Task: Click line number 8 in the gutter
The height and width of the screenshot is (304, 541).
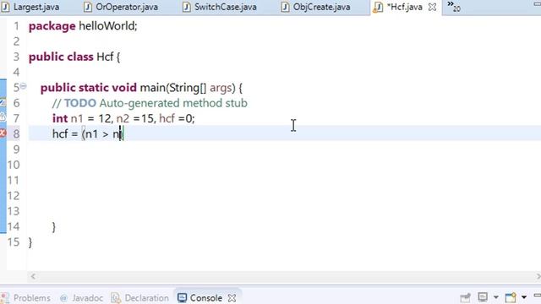Action: point(16,133)
